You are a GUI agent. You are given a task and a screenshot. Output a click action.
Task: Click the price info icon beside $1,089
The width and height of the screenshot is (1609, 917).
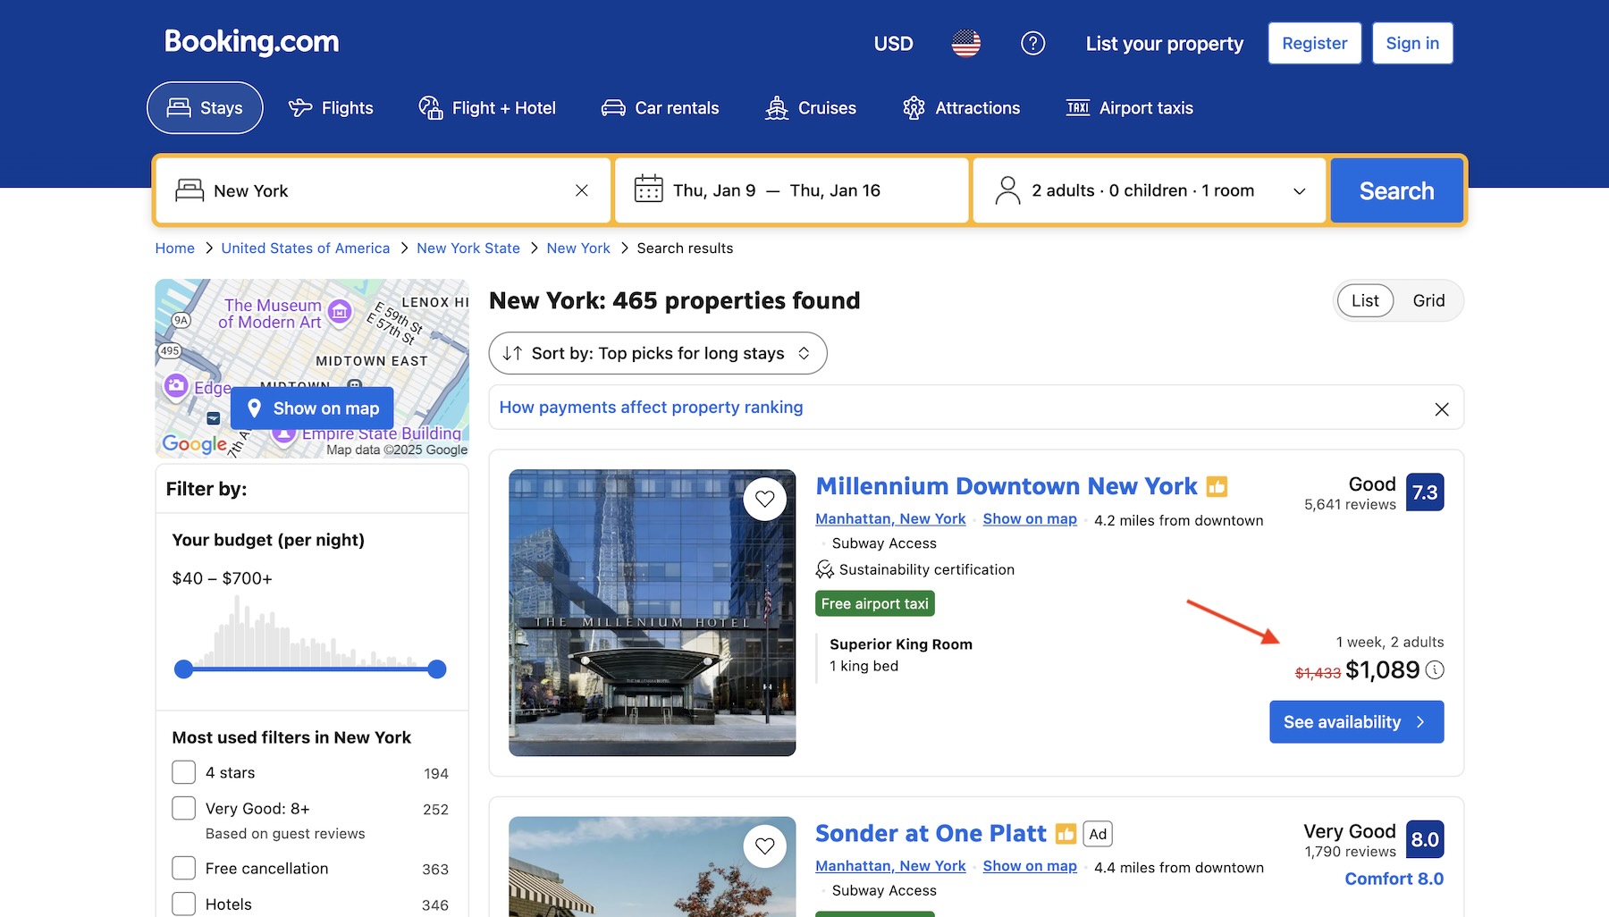click(1435, 669)
